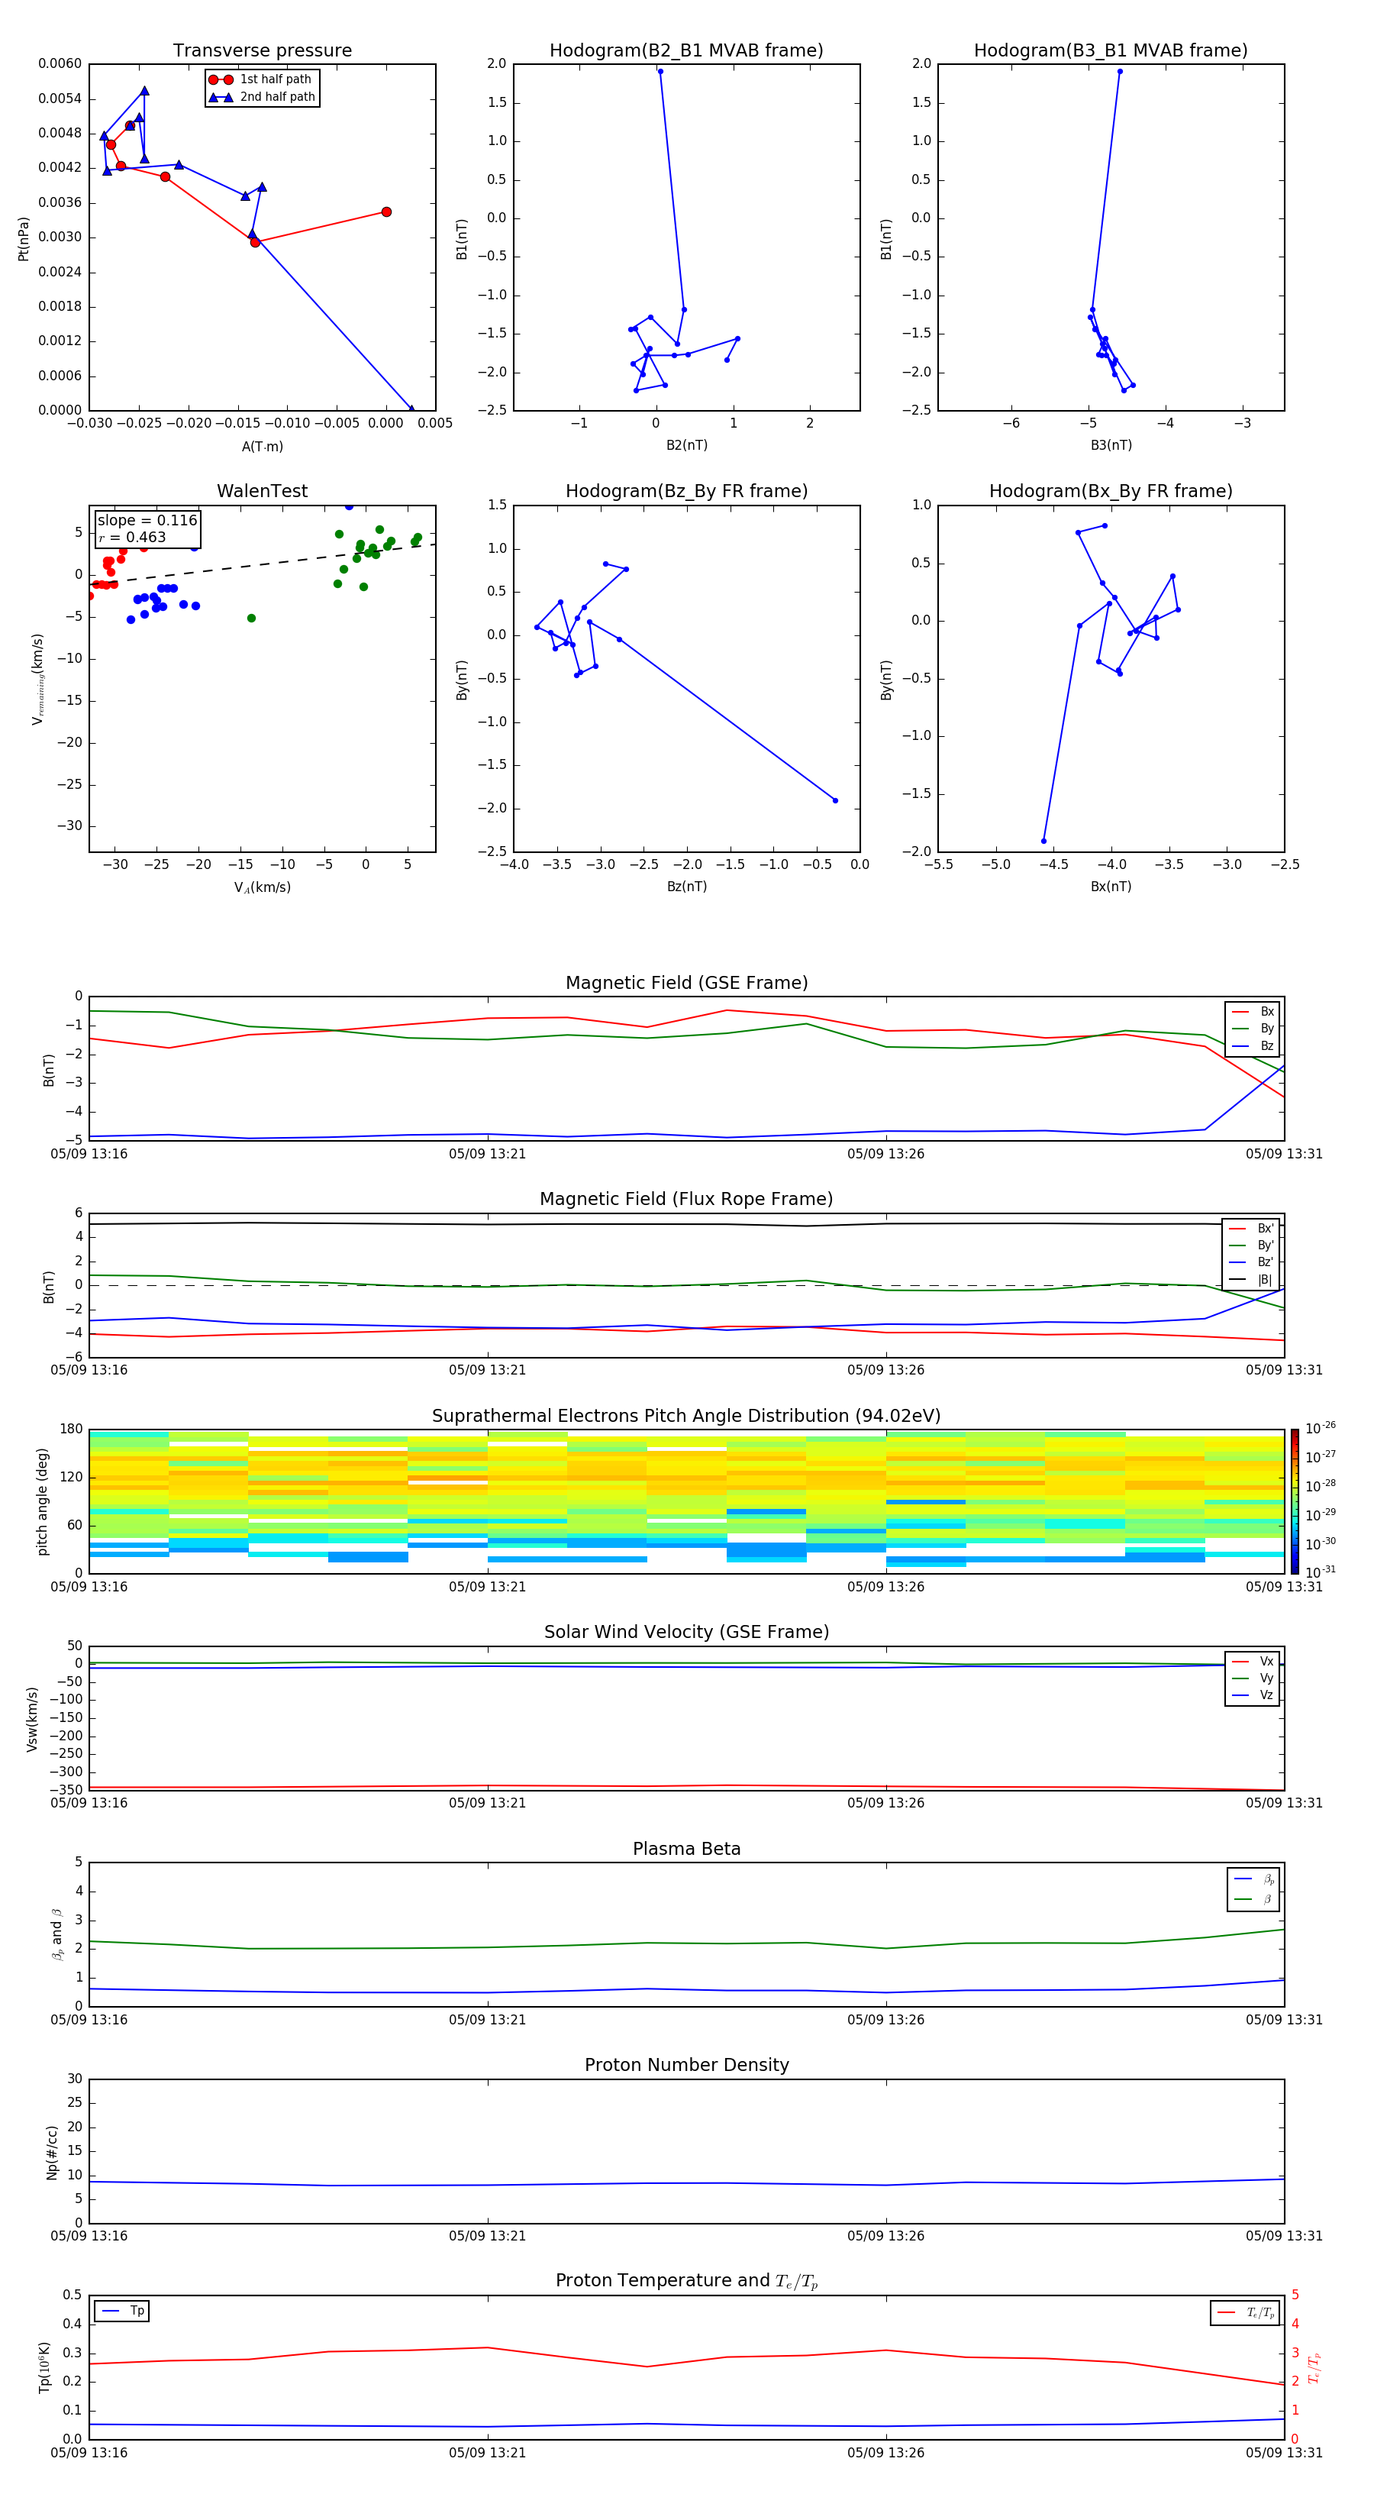The height and width of the screenshot is (2520, 1374).
Task: Click the Bz legend entry in GSE plot
Action: [1253, 1045]
